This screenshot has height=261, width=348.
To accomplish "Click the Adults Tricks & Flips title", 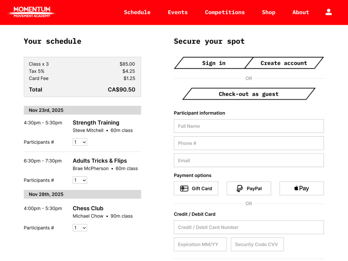I will 100,161.
